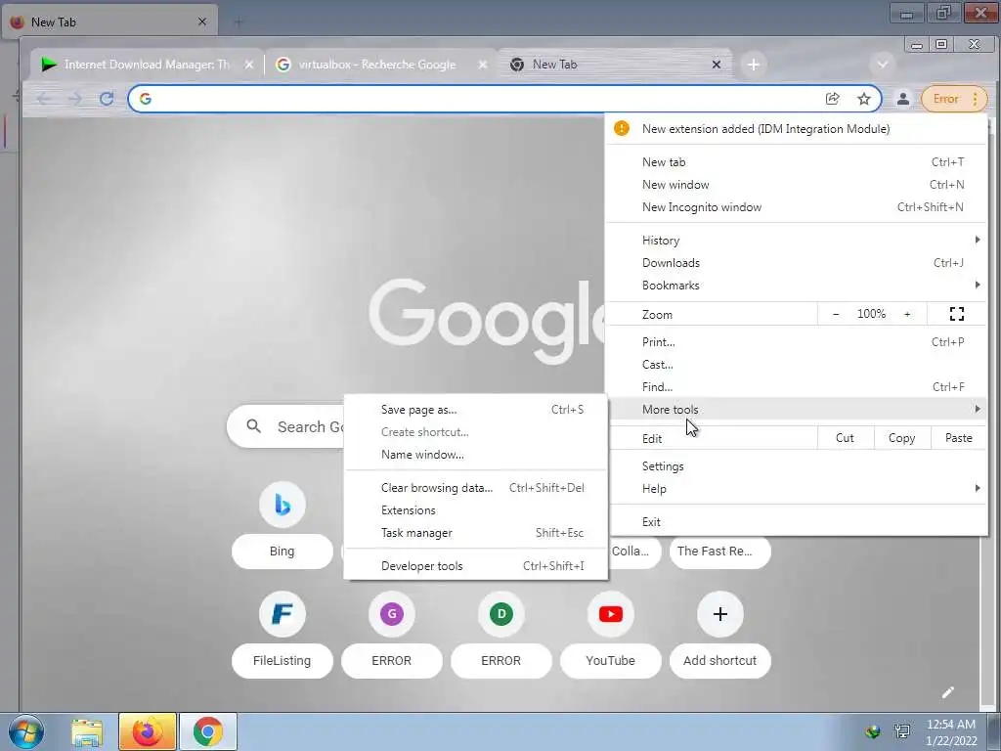Decrease zoom with the minus button
The image size is (1001, 751).
click(836, 314)
